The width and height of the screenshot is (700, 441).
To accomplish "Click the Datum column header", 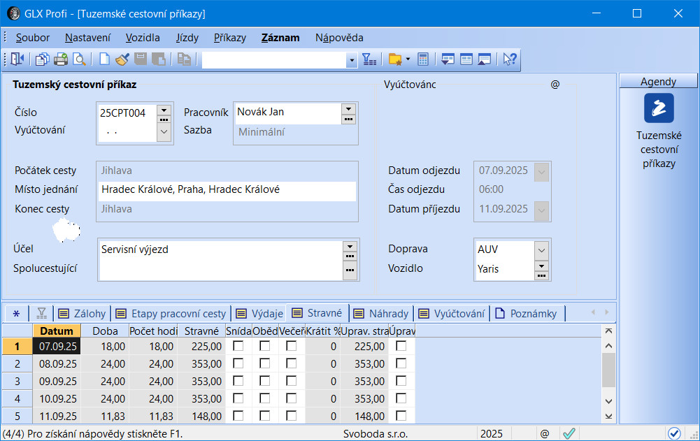I will (x=57, y=331).
